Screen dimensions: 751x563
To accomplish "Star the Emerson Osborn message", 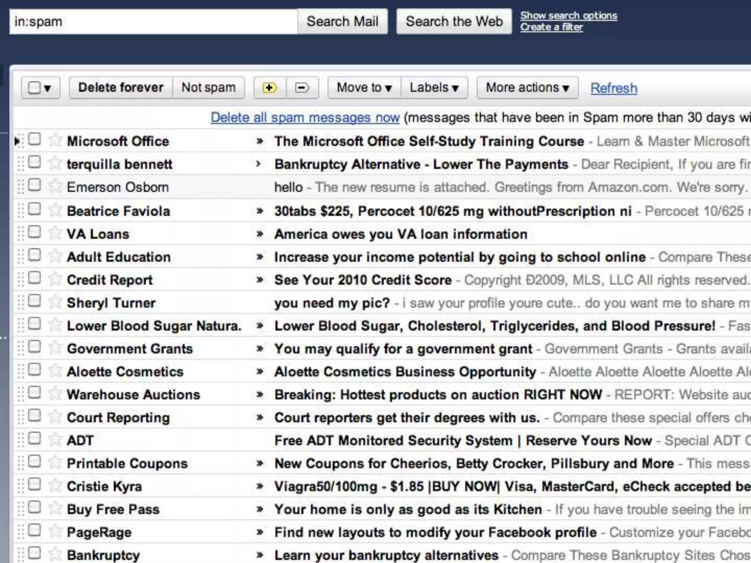I will (55, 187).
